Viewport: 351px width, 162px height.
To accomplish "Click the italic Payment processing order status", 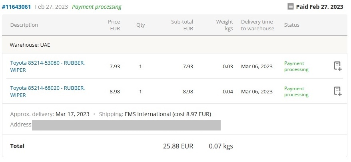I will click(97, 7).
